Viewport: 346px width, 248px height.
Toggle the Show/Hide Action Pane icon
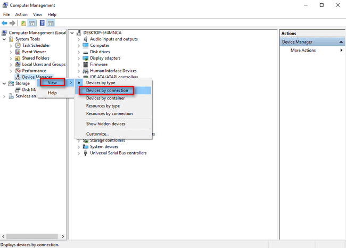pyautogui.click(x=51, y=23)
